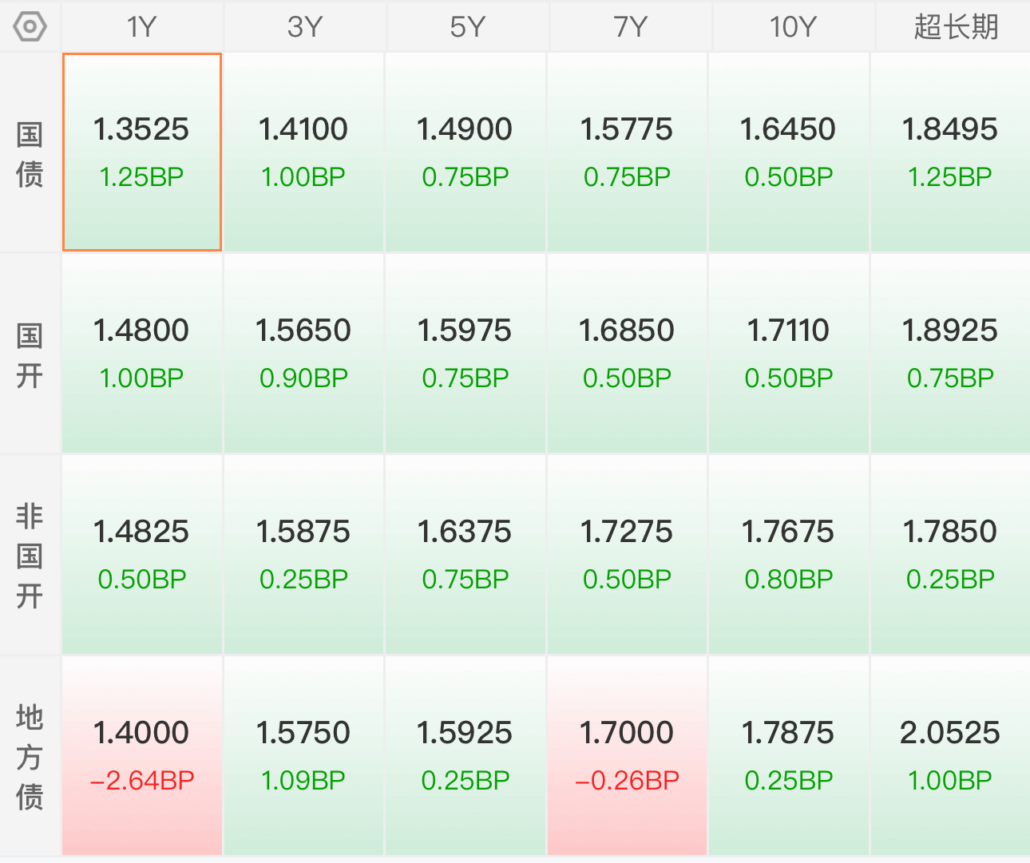Click 国开 3Y cell showing 1.5650

tap(303, 353)
